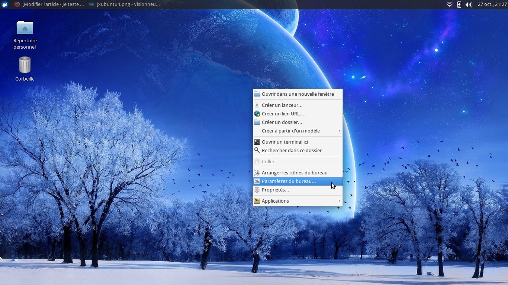Click the Corbeille label text
This screenshot has width=508, height=285.
25,79
